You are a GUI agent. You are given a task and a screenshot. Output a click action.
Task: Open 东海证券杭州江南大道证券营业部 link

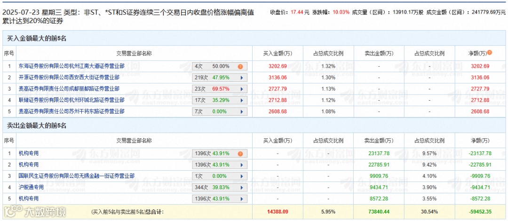pos(71,66)
